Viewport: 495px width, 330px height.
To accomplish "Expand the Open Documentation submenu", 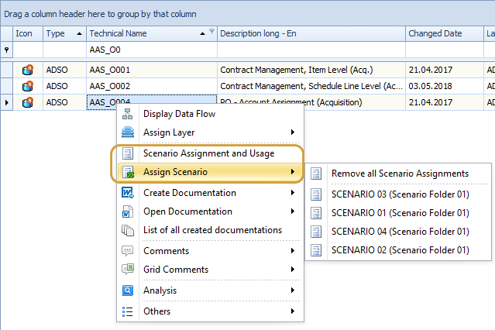I will 292,211.
